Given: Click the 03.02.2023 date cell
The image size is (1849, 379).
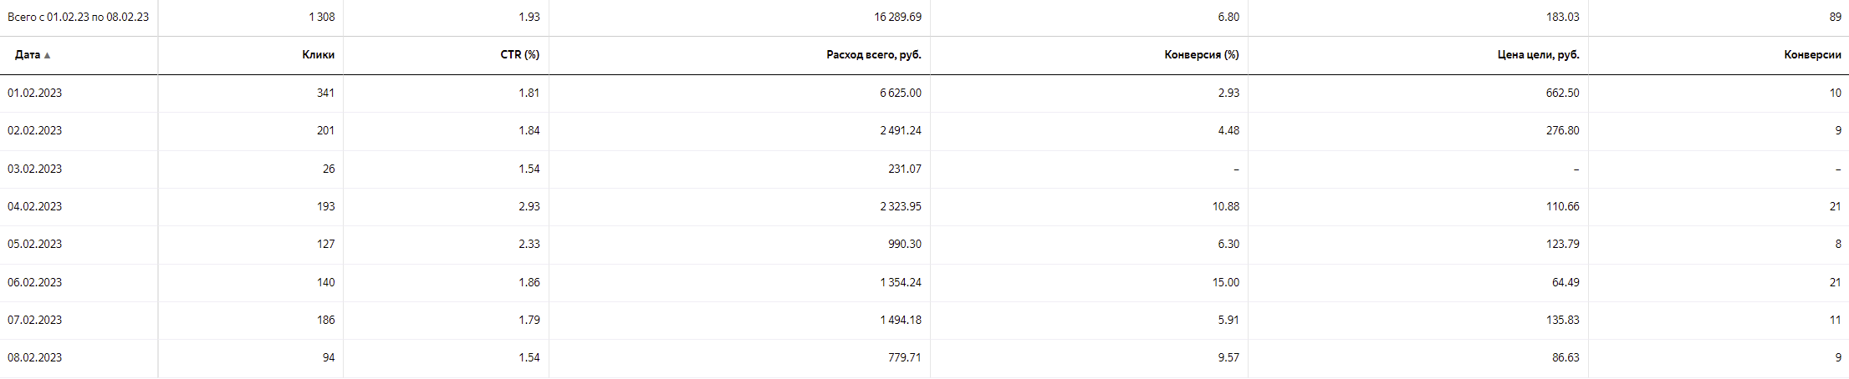Looking at the screenshot, I should point(35,169).
